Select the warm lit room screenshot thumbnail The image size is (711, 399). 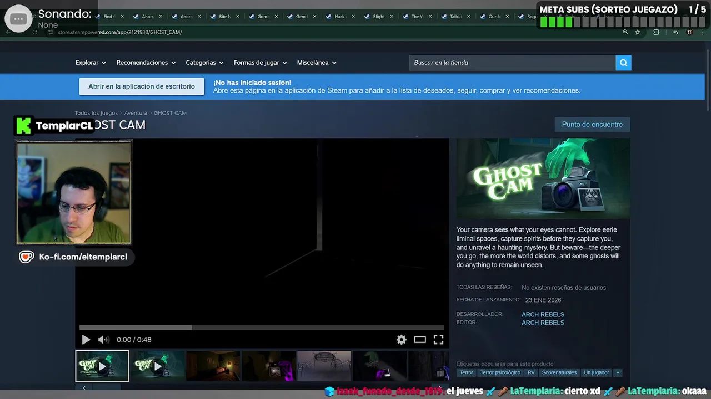213,366
